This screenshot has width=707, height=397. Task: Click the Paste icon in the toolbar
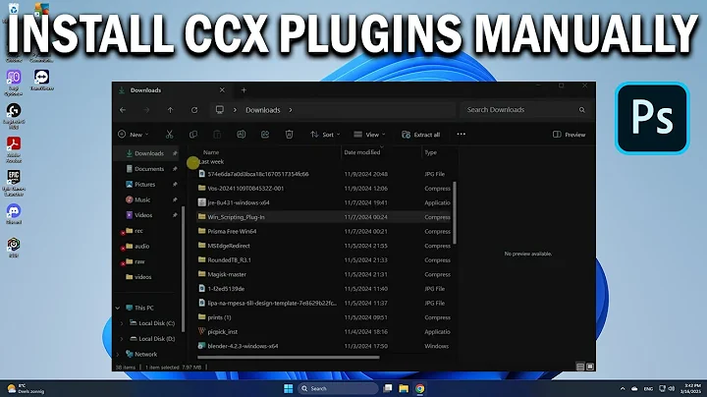click(x=217, y=135)
